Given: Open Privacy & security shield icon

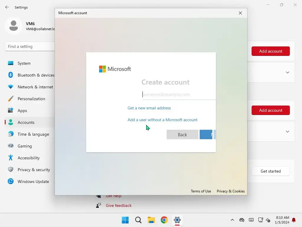Looking at the screenshot, I should pos(11,169).
